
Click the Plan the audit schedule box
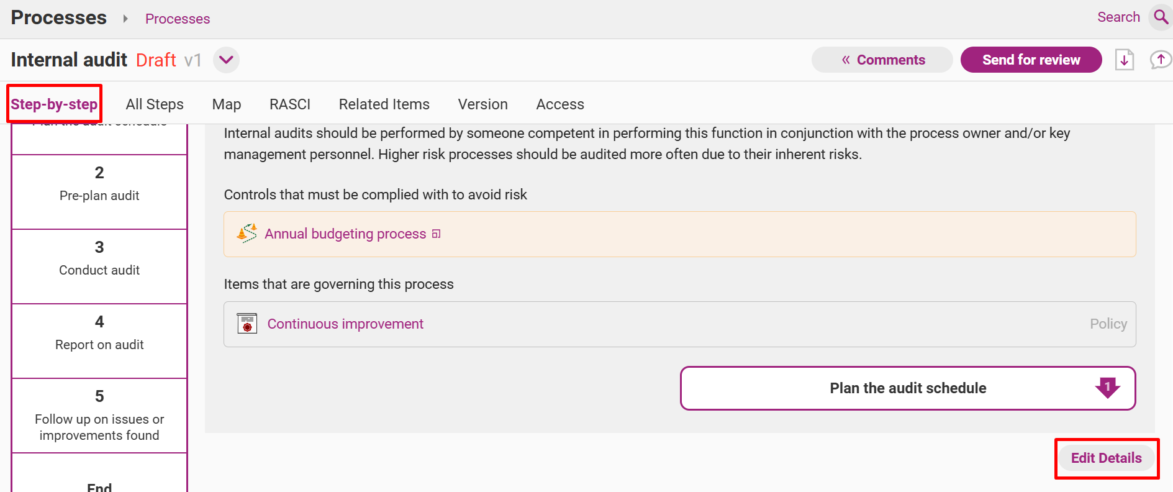[x=908, y=388]
